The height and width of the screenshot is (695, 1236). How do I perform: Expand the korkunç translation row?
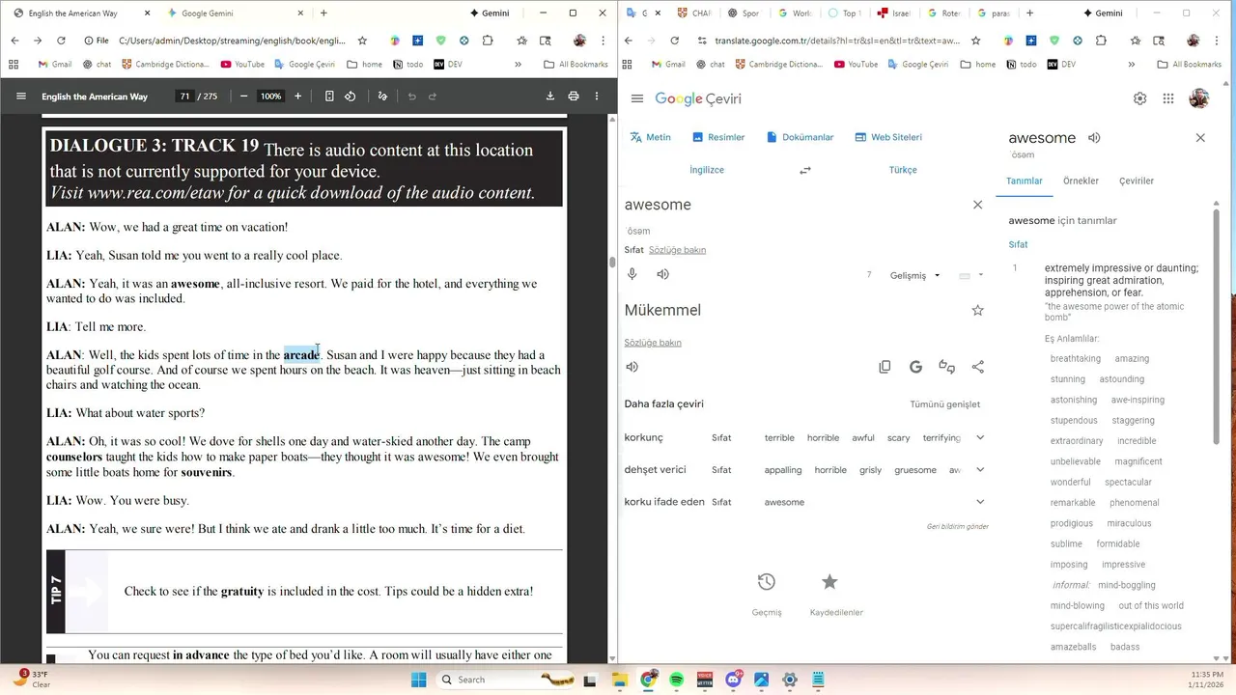pos(980,437)
